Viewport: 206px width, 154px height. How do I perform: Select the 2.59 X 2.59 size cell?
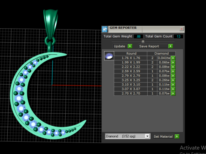tap(130, 71)
